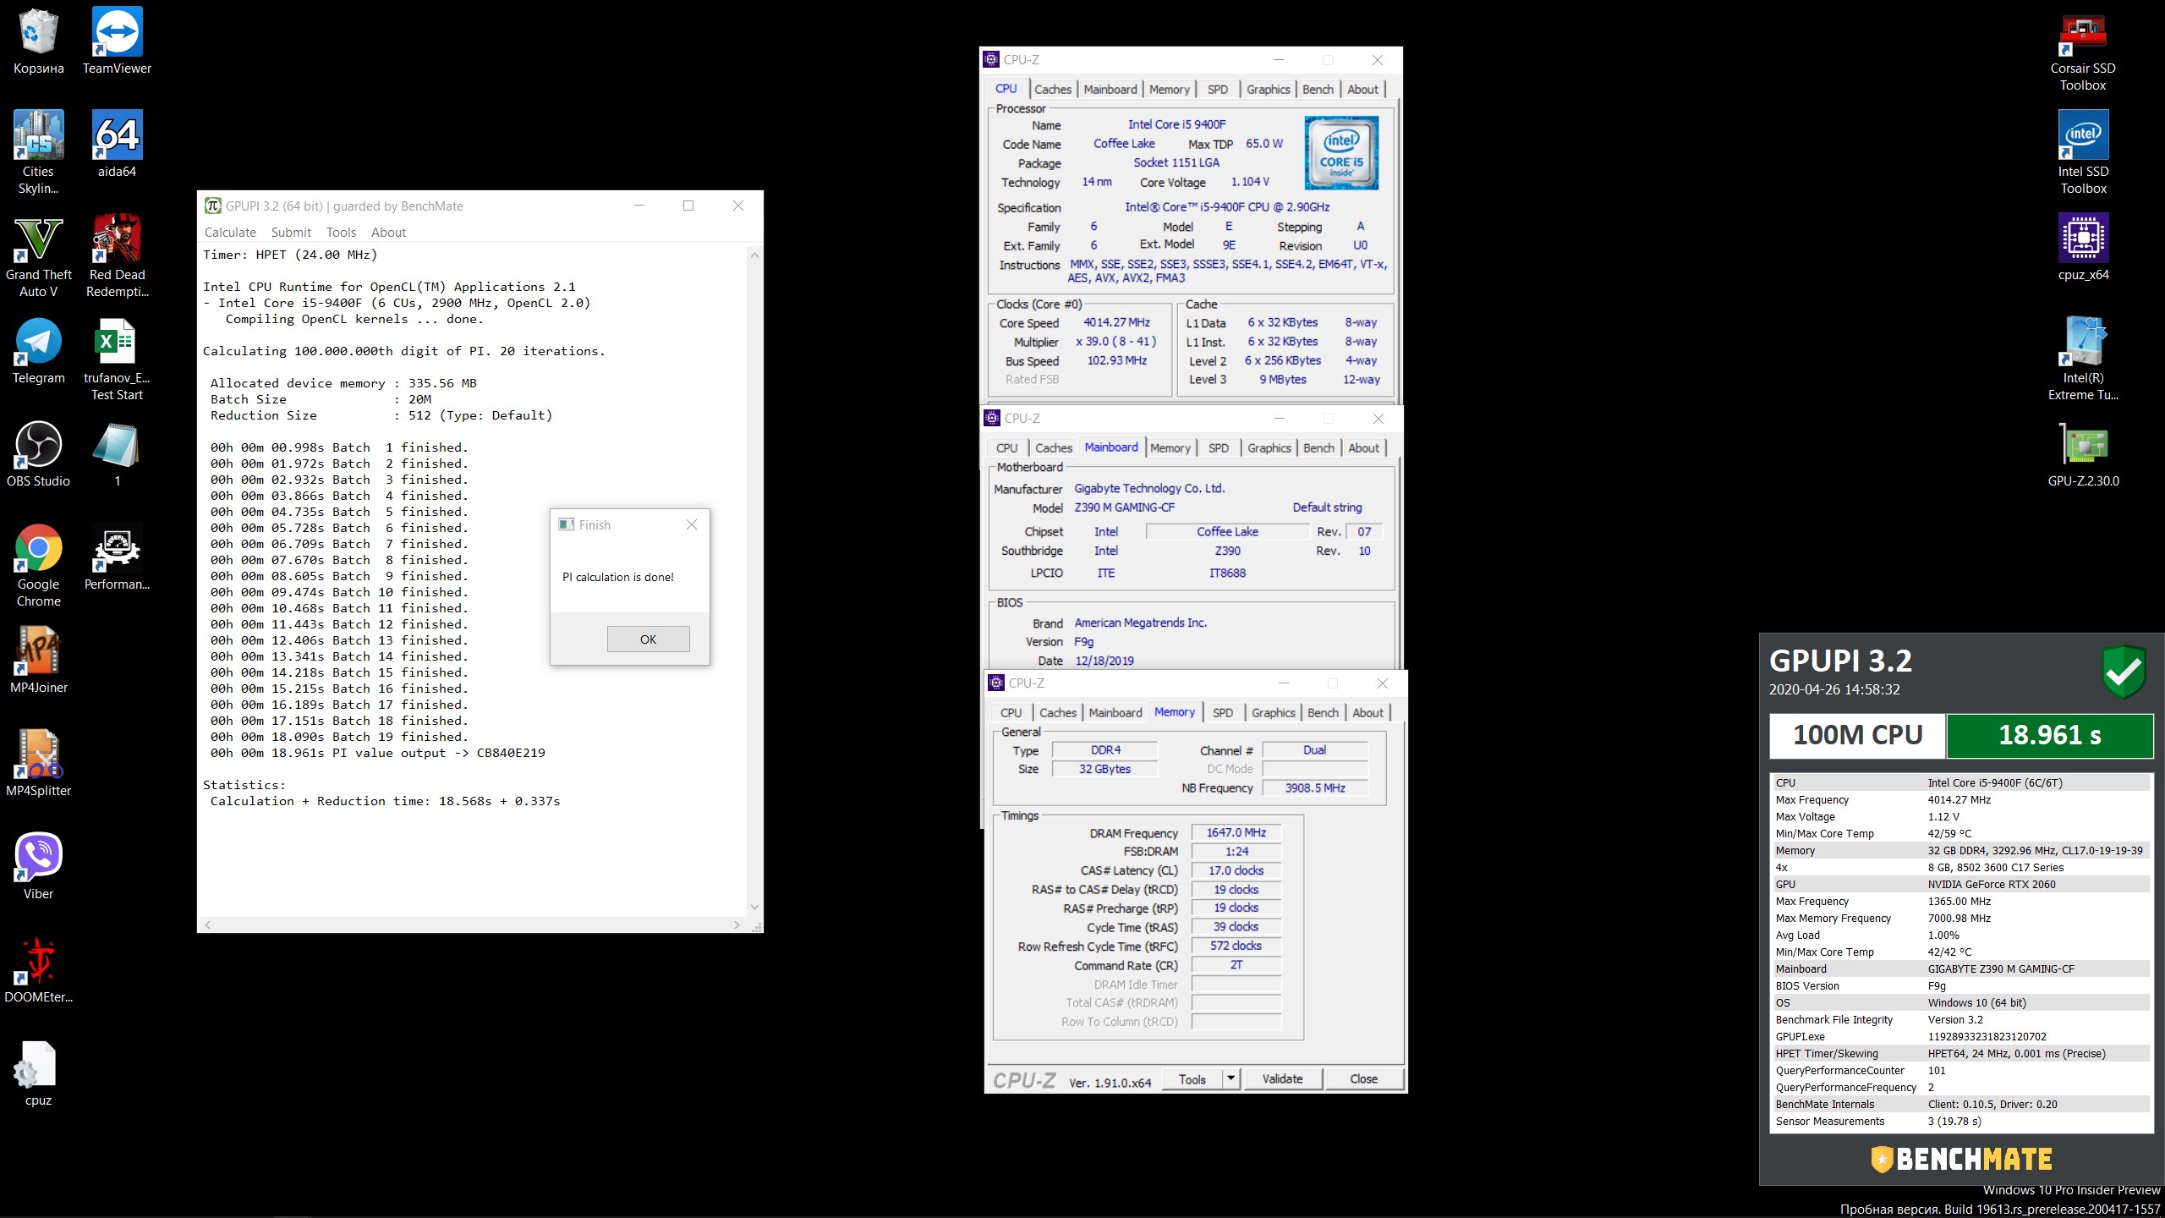Open About tab in middle CPU-Z window
Image resolution: width=2165 pixels, height=1218 pixels.
(1363, 447)
